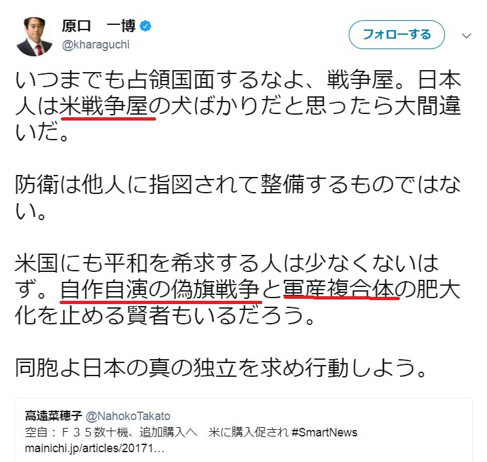
Task: Open the tweet options chevron menu
Action: [467, 35]
